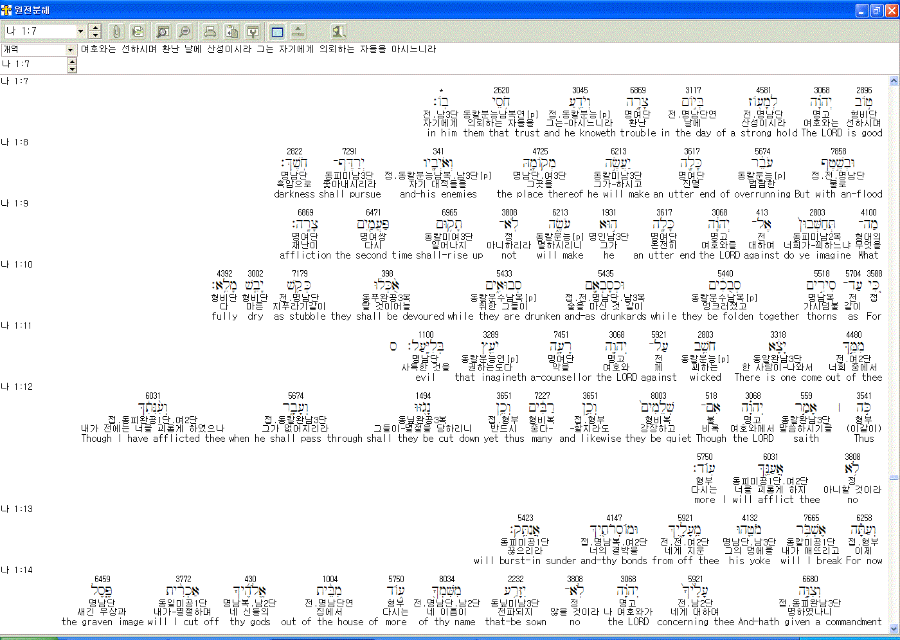Click Strong's number 5435
The image size is (900, 640).
pos(606,273)
